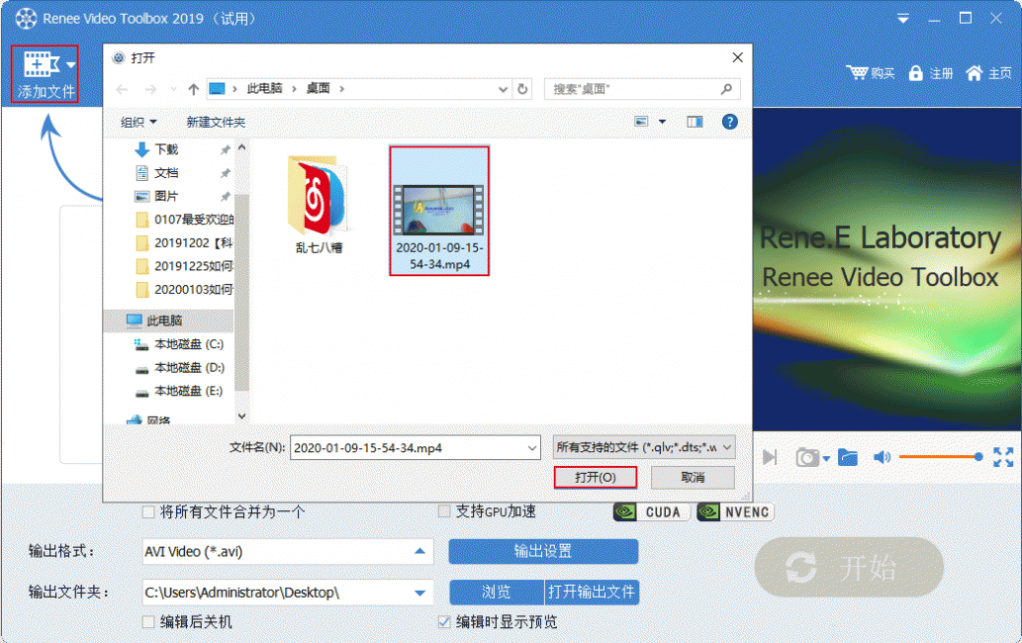Select Downloads (下载) in the sidebar
Image resolution: width=1022 pixels, height=643 pixels.
tap(167, 149)
